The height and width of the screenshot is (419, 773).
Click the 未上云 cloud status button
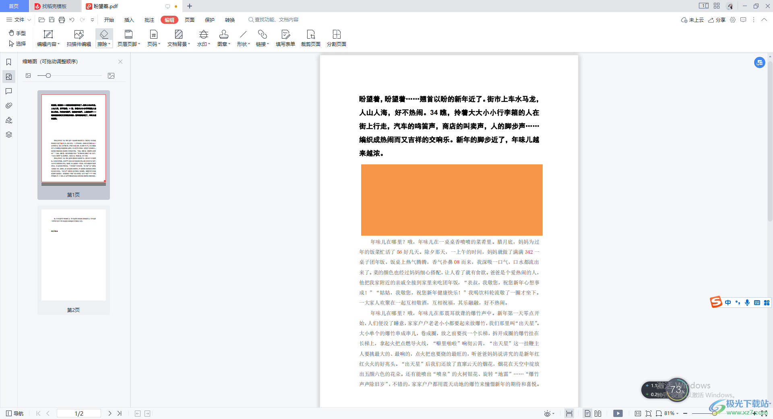tap(692, 20)
